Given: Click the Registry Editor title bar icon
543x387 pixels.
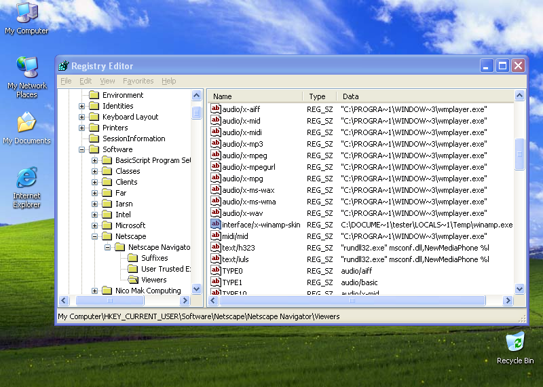Looking at the screenshot, I should [63, 65].
